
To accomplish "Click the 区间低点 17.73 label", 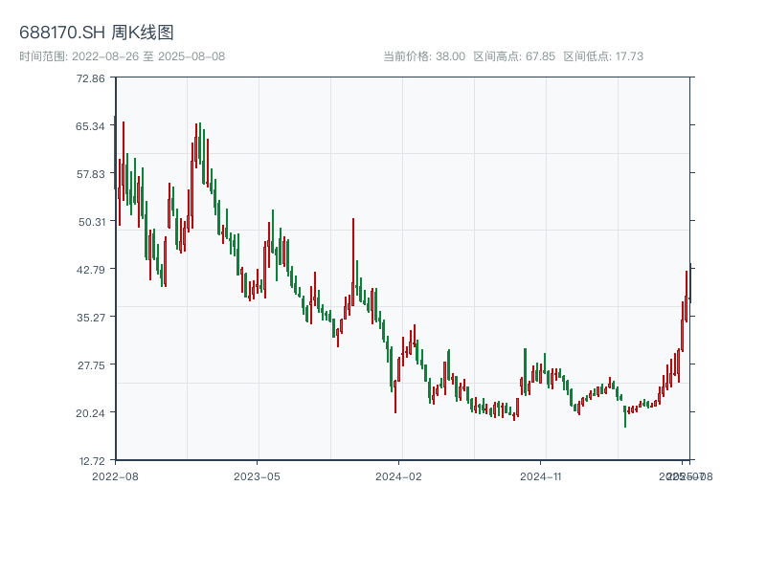I will [603, 56].
